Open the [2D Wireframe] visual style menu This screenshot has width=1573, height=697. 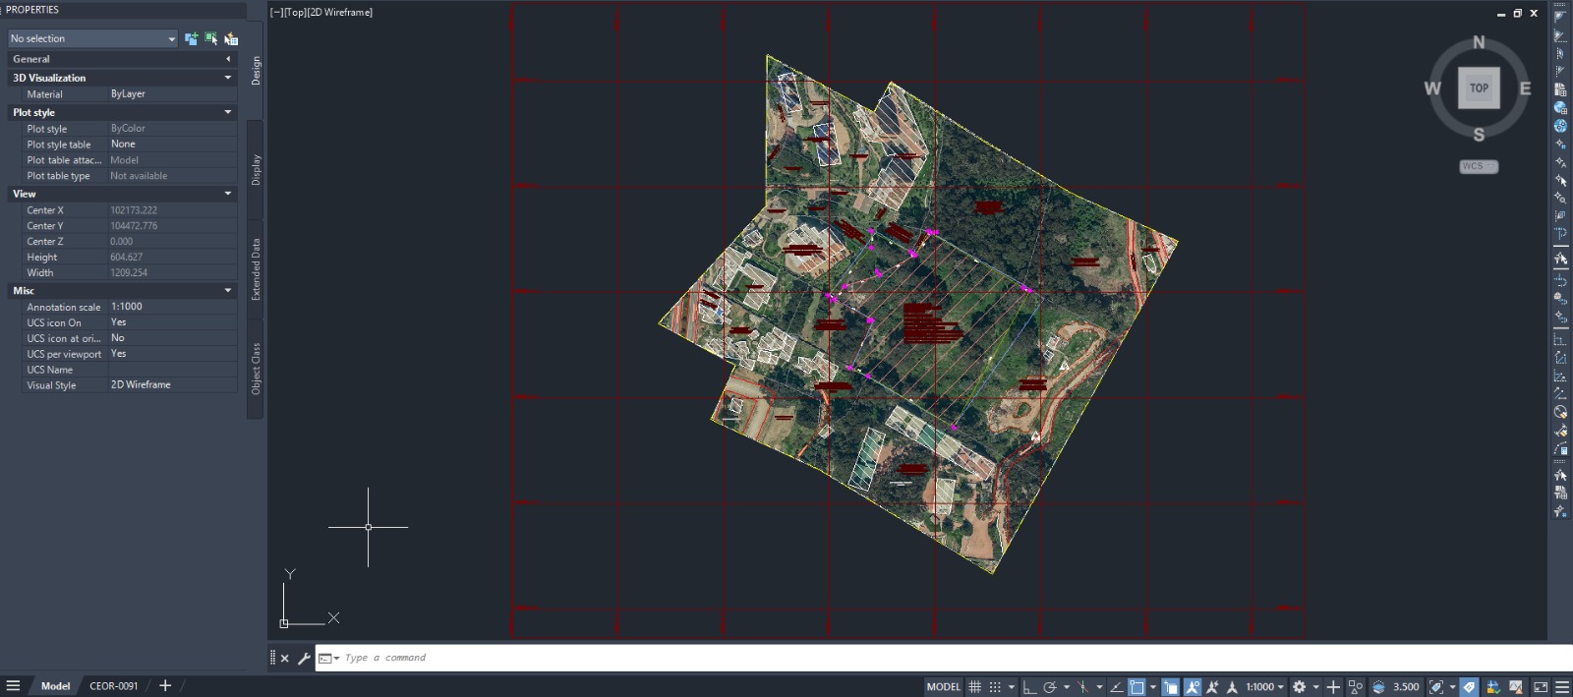point(340,13)
